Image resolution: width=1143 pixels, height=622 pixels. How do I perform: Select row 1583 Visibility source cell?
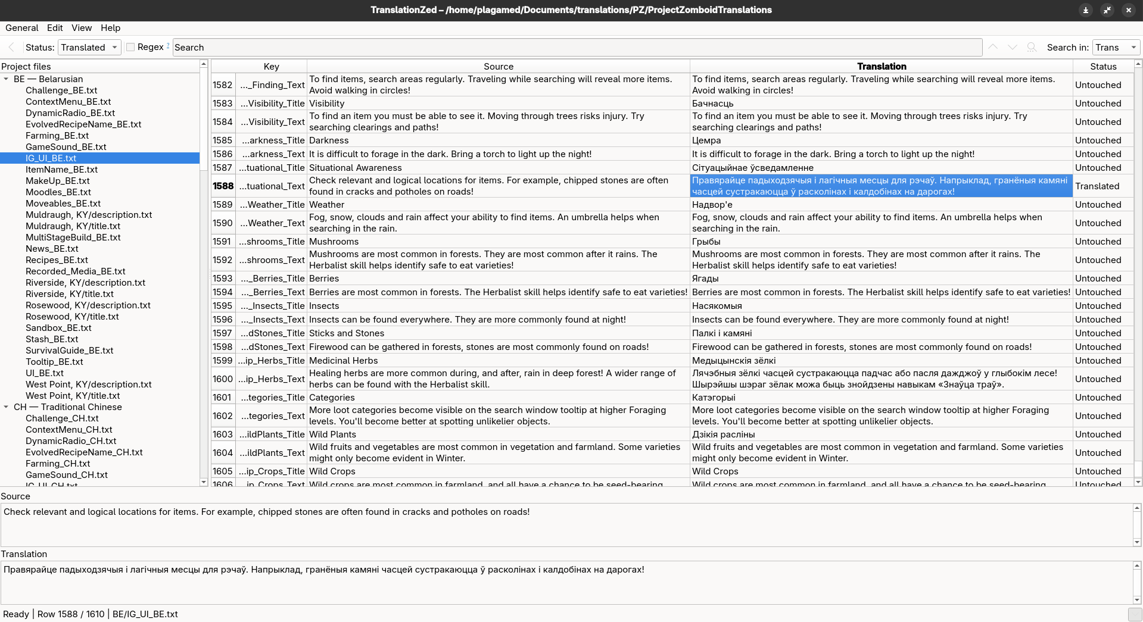(498, 104)
